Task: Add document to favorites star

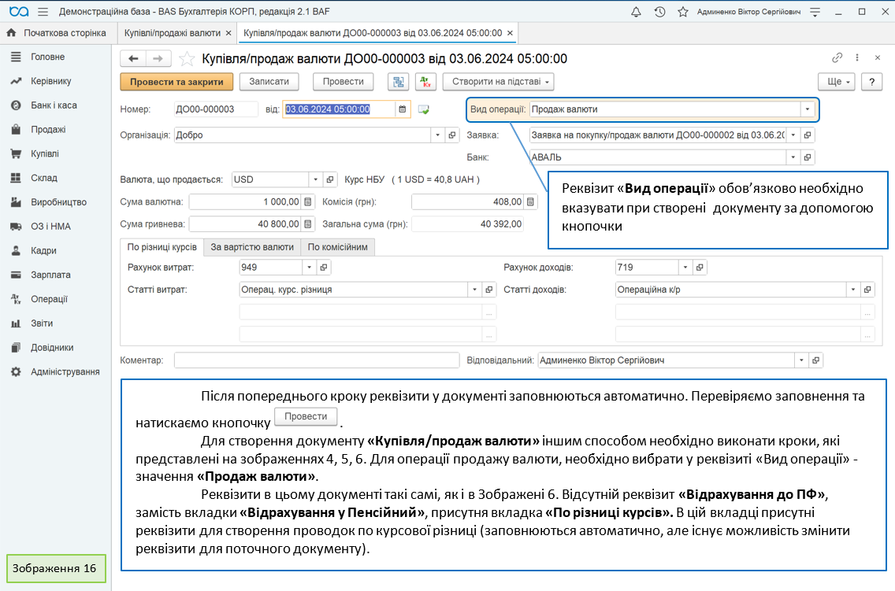Action: point(187,59)
